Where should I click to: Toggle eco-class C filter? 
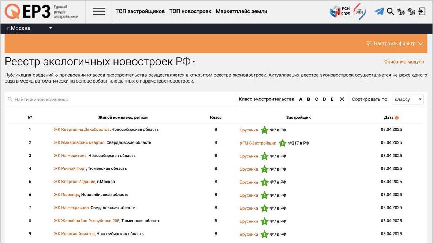point(316,99)
